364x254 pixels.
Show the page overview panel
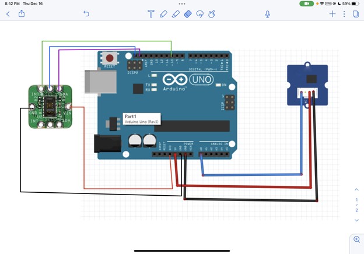click(x=355, y=13)
